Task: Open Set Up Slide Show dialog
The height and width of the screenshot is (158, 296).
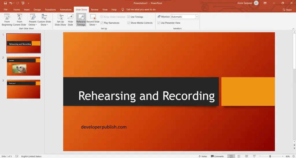Action: tap(60, 20)
